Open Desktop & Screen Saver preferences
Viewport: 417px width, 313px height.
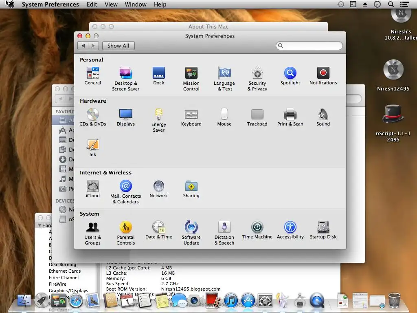[125, 79]
